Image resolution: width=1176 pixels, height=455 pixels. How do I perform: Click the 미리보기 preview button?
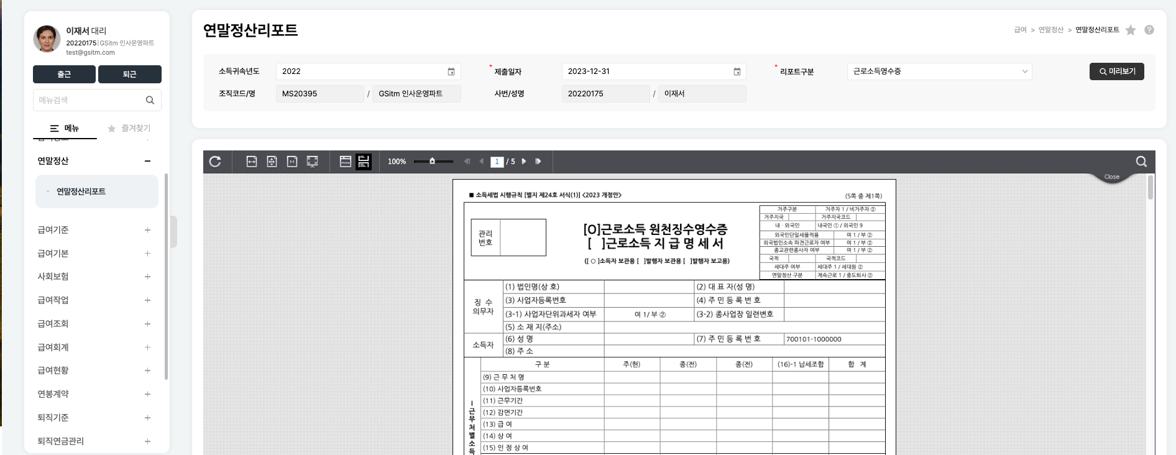tap(1116, 71)
